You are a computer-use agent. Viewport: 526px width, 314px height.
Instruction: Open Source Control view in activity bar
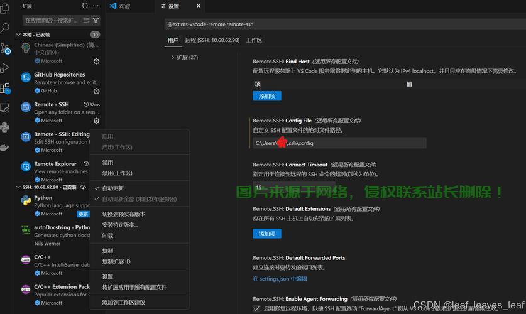(5, 48)
